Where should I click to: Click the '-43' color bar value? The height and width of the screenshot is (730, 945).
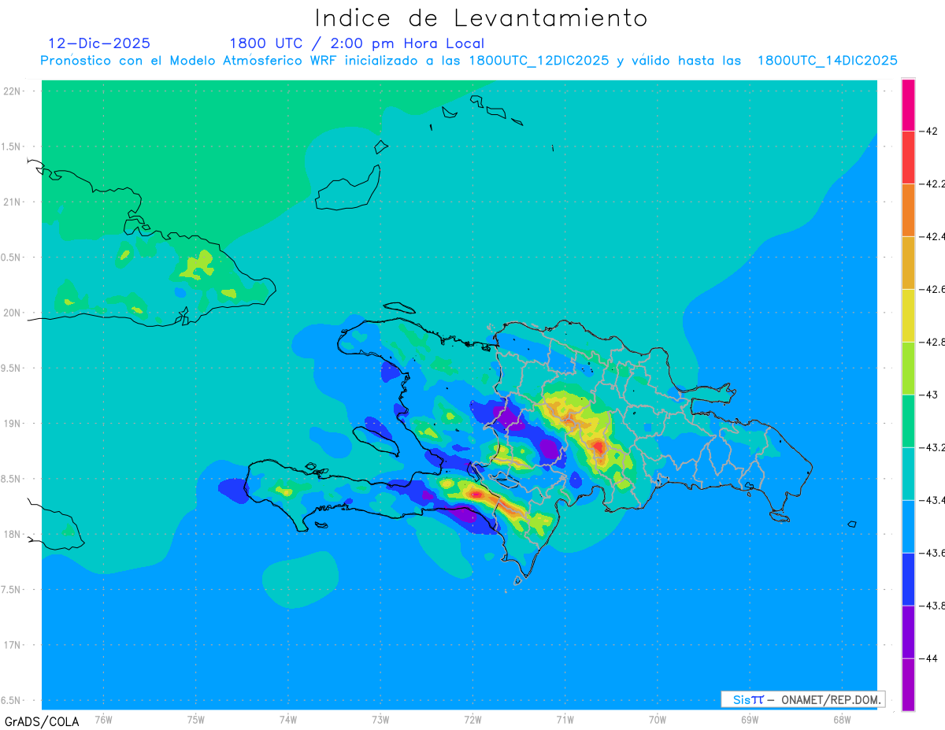pyautogui.click(x=929, y=395)
